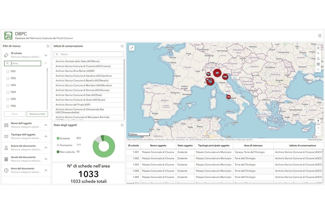Select table row with ID 1.001
325x216 pixels.
click(x=225, y=152)
